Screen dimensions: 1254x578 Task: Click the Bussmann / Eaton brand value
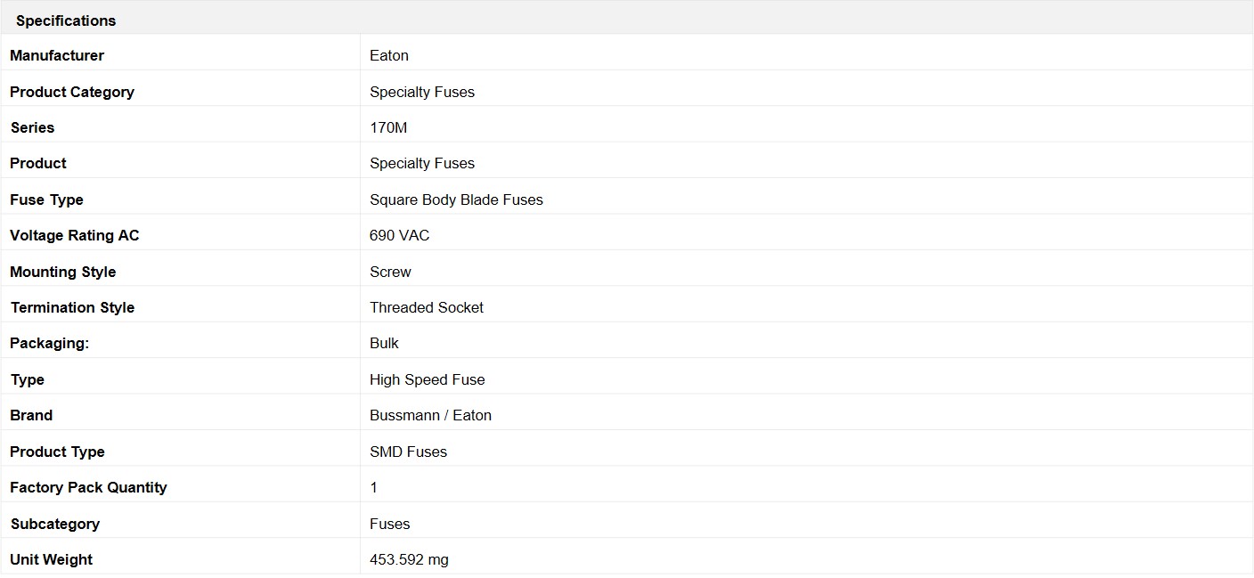tap(430, 415)
